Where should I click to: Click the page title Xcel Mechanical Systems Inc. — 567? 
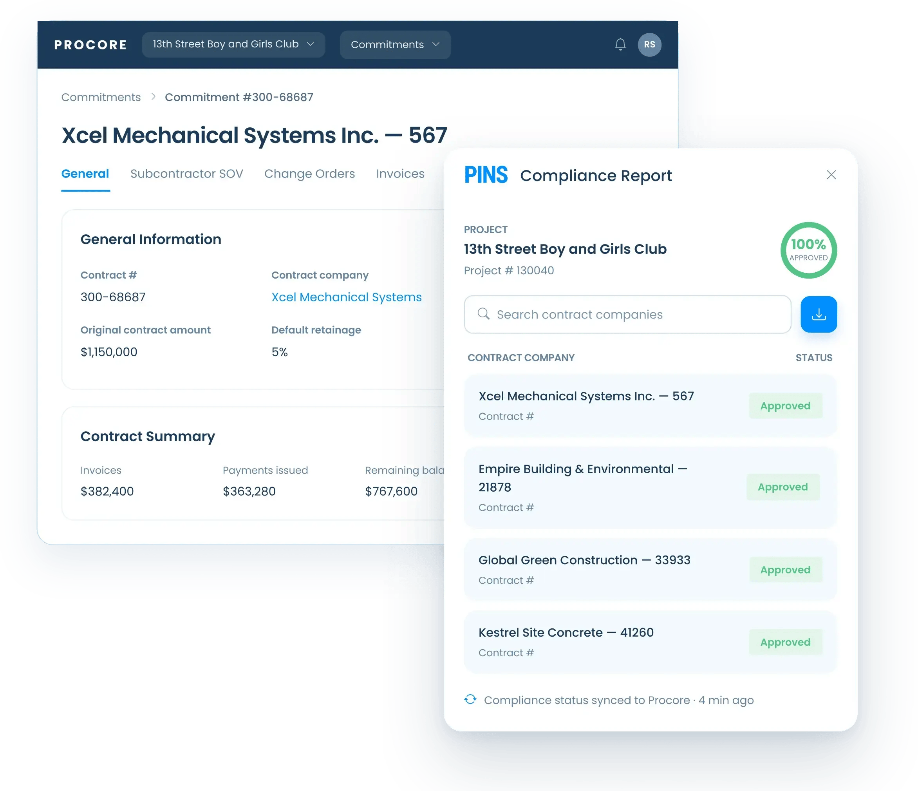pos(254,135)
